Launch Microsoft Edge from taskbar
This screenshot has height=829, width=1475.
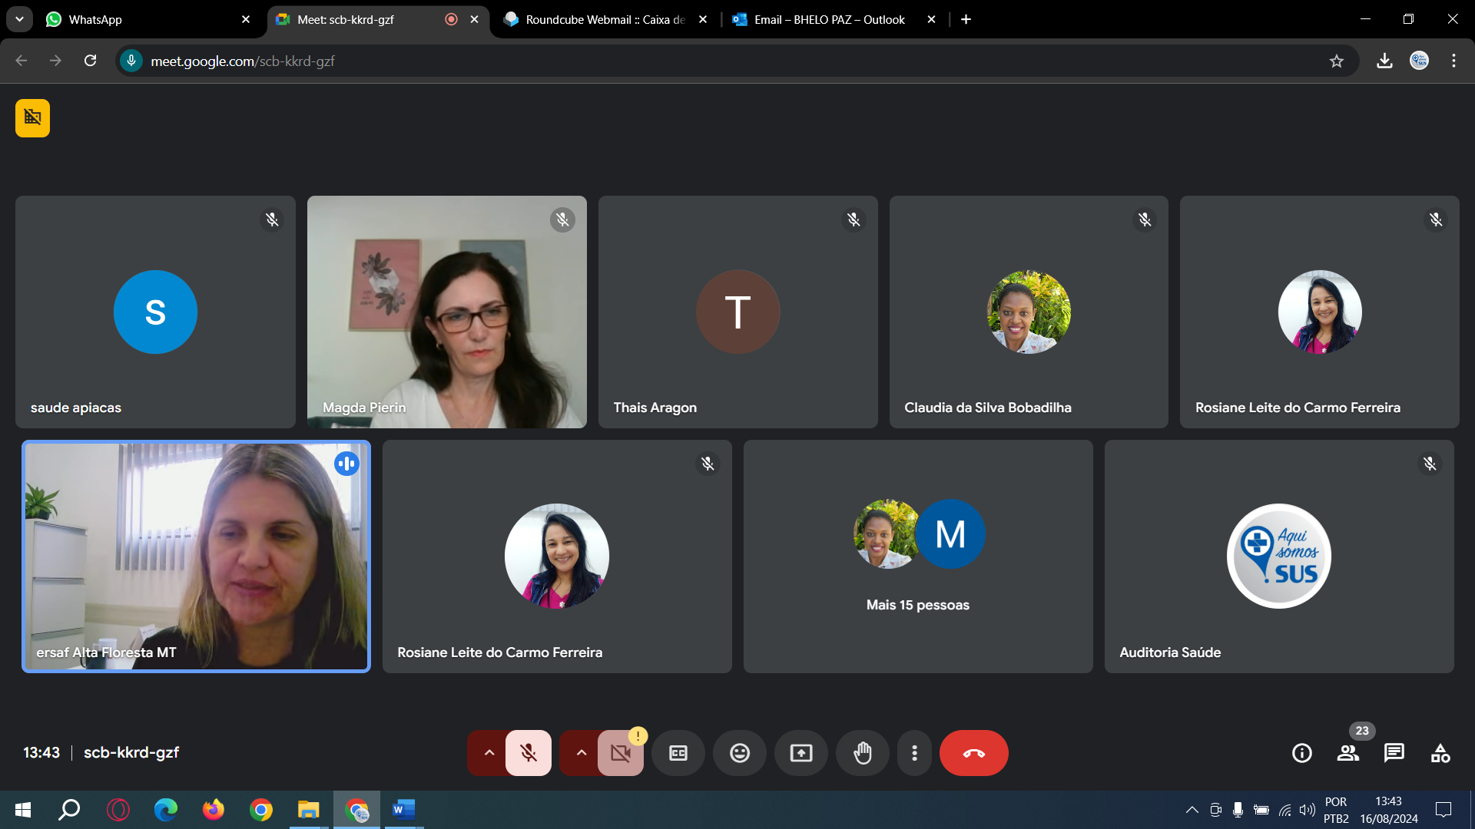(x=166, y=810)
